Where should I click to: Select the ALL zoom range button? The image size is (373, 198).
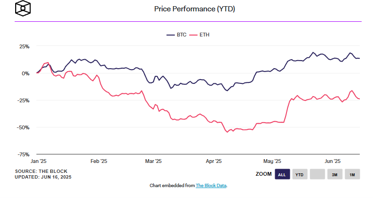282,174
